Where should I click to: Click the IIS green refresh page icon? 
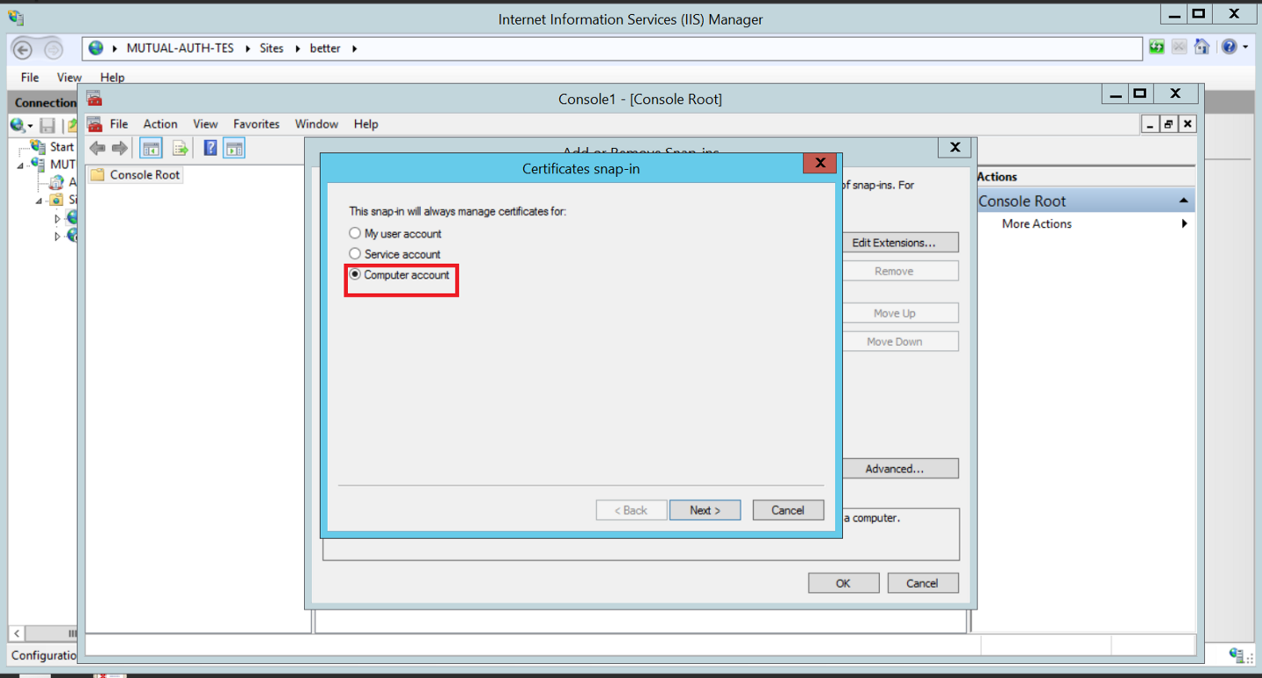[1157, 47]
